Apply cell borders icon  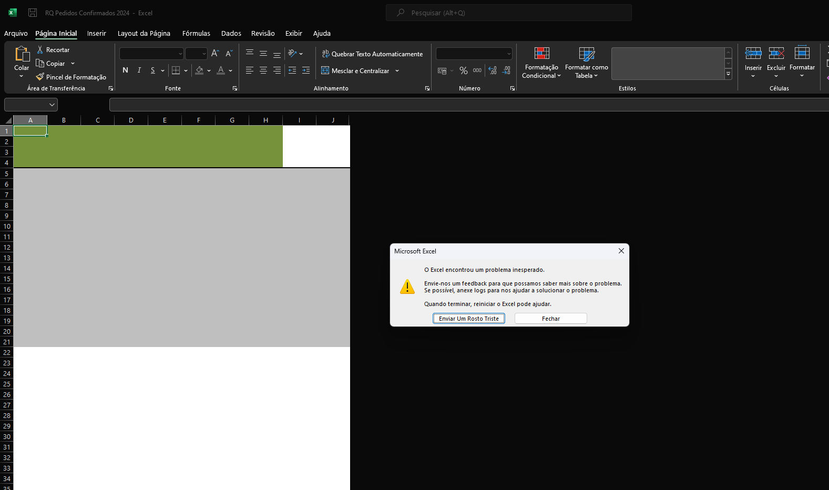click(176, 70)
